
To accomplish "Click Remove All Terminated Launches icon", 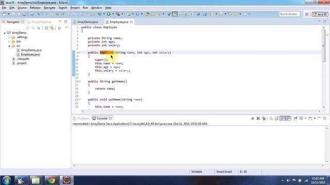I will [x=263, y=119].
